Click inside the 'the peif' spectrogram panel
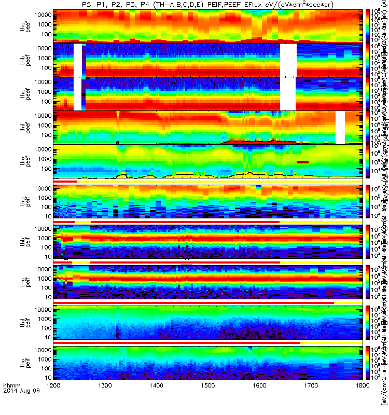Image resolution: width=389 pixels, height=415 pixels. click(208, 363)
